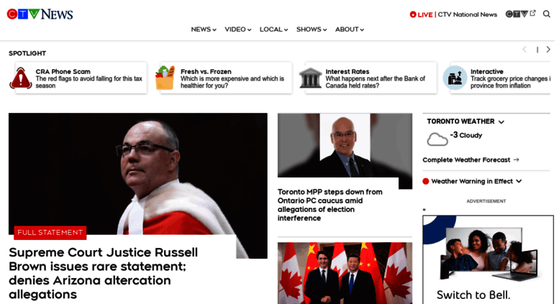Read the Toronto MPP steps down headline
Viewport: 559px width, 304px height.
[x=330, y=205]
